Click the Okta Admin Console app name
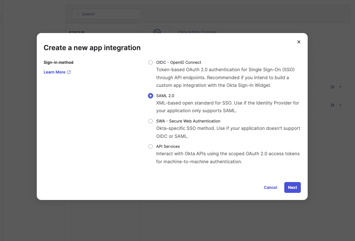Screen dimensions: 355x241 pos(197,32)
